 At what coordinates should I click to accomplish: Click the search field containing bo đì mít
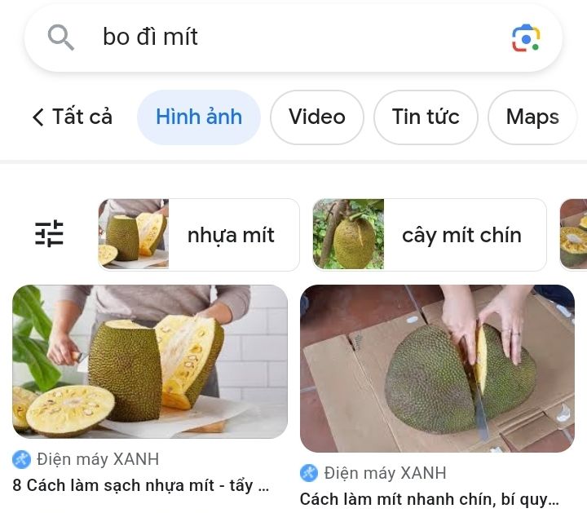pyautogui.click(x=293, y=38)
